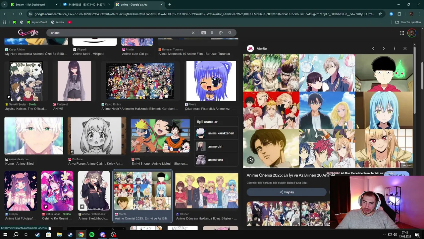The image size is (424, 239).
Task: View site information icon in address bar
Action: (x=30, y=14)
